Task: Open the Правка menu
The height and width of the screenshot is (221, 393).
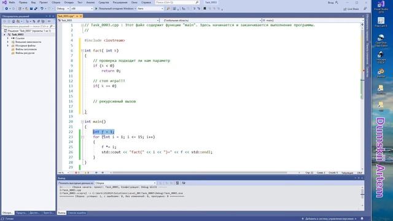Action: tap(23, 2)
